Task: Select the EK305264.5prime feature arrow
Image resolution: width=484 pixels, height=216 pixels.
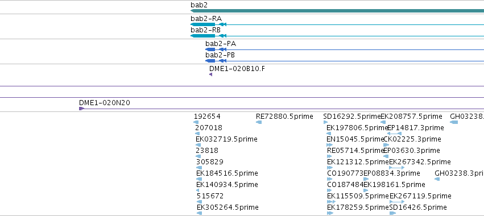Action: pyautogui.click(x=200, y=213)
